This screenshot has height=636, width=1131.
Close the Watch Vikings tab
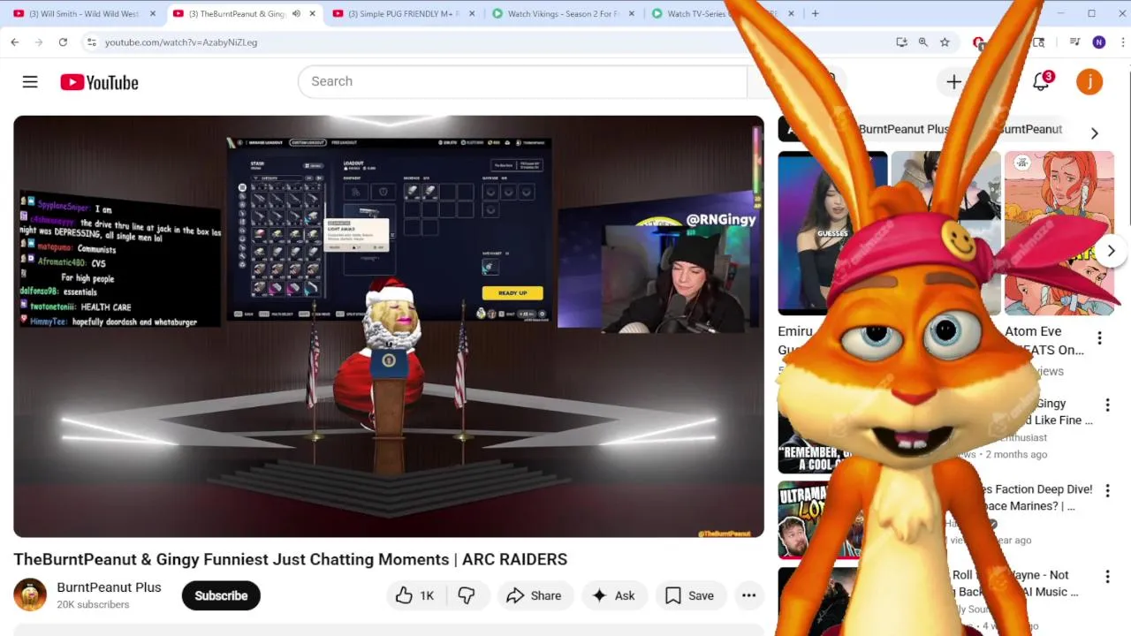coord(630,13)
